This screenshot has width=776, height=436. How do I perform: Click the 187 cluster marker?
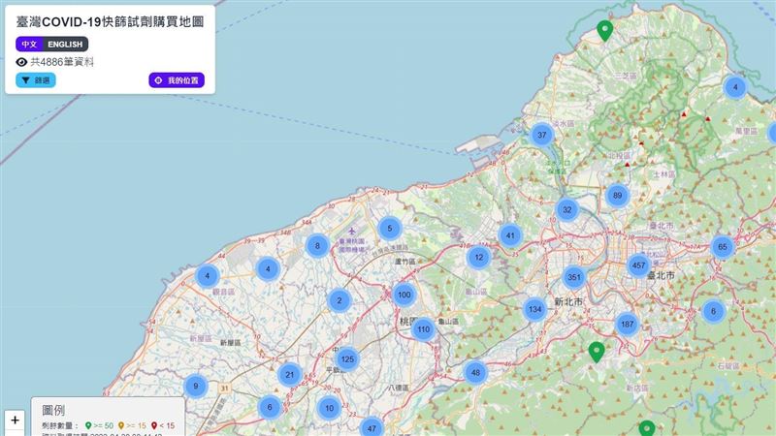click(627, 325)
